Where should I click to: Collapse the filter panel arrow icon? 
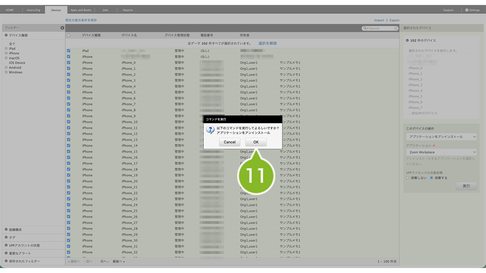click(62, 28)
